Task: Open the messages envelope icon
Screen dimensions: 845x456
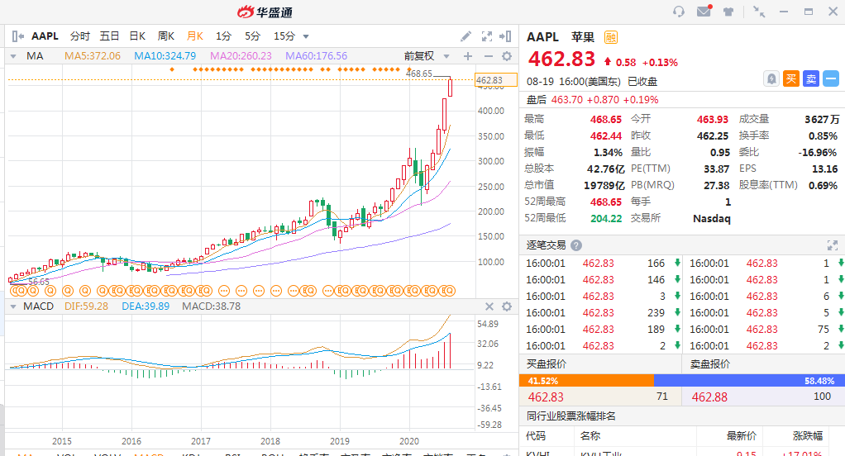Action: (704, 12)
